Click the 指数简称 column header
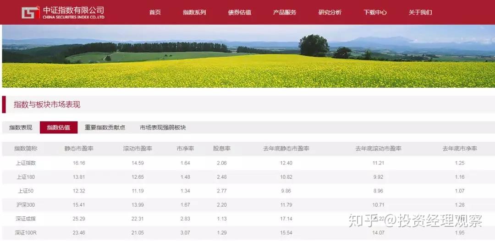This screenshot has height=241, width=495. 26,148
